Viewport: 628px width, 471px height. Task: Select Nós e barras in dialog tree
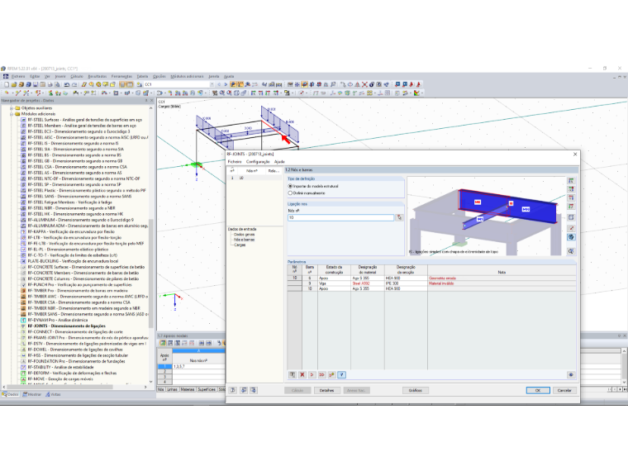coord(245,240)
